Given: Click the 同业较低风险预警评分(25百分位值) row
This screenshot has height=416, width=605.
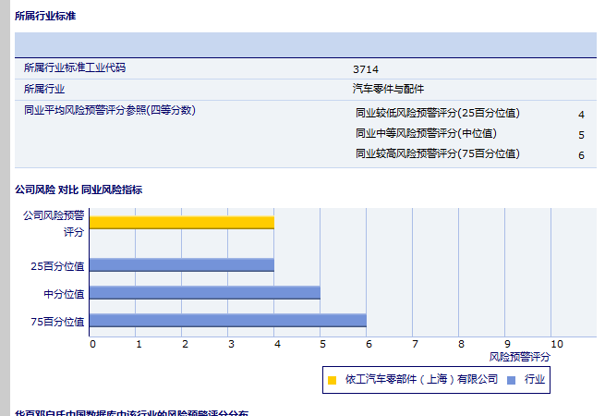Looking at the screenshot, I should (437, 114).
